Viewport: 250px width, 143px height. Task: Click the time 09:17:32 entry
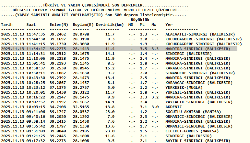(x=36, y=141)
